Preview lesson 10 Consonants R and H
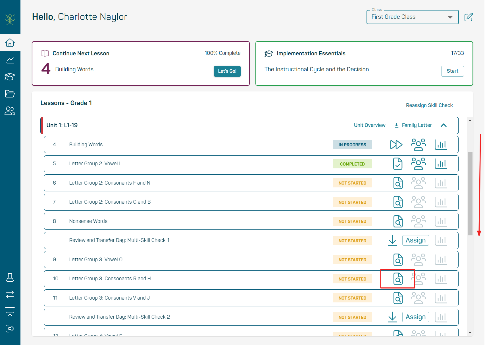The height and width of the screenshot is (345, 485). click(x=398, y=279)
